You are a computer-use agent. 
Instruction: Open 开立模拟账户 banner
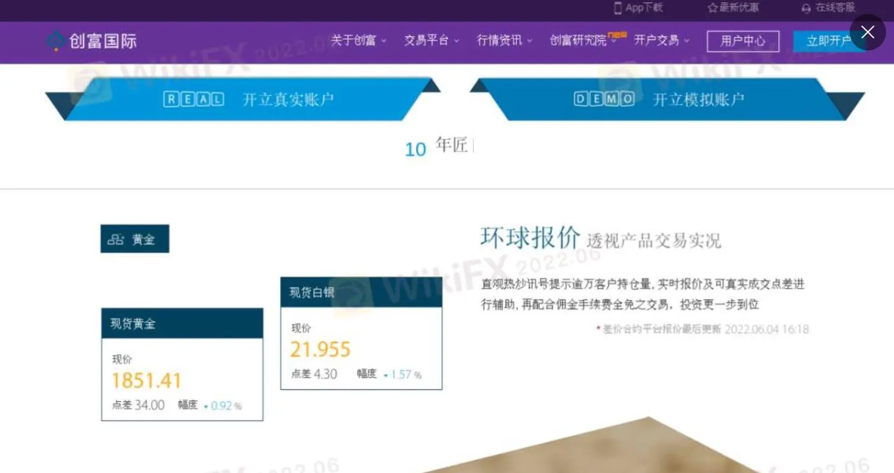pos(667,99)
